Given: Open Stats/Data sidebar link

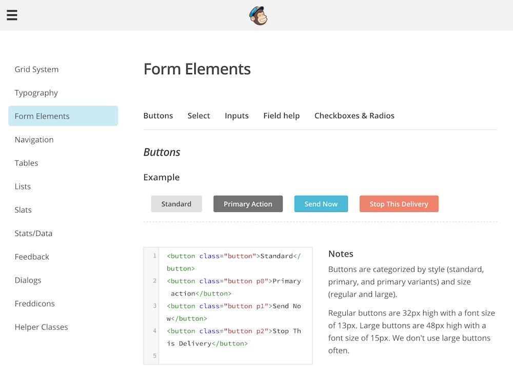Looking at the screenshot, I should tap(33, 233).
